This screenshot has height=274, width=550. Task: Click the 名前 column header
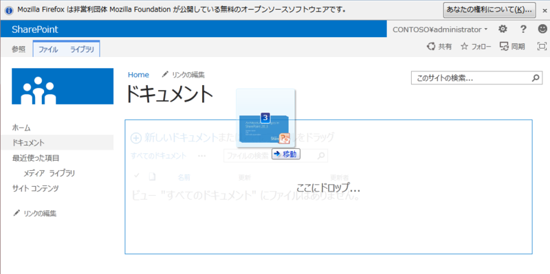[x=184, y=177]
